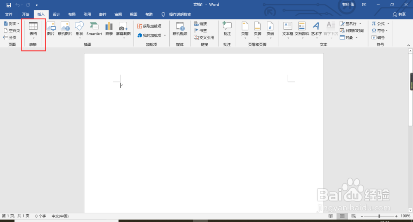Click the 0 个字 word count
The width and height of the screenshot is (413, 222).
point(40,216)
